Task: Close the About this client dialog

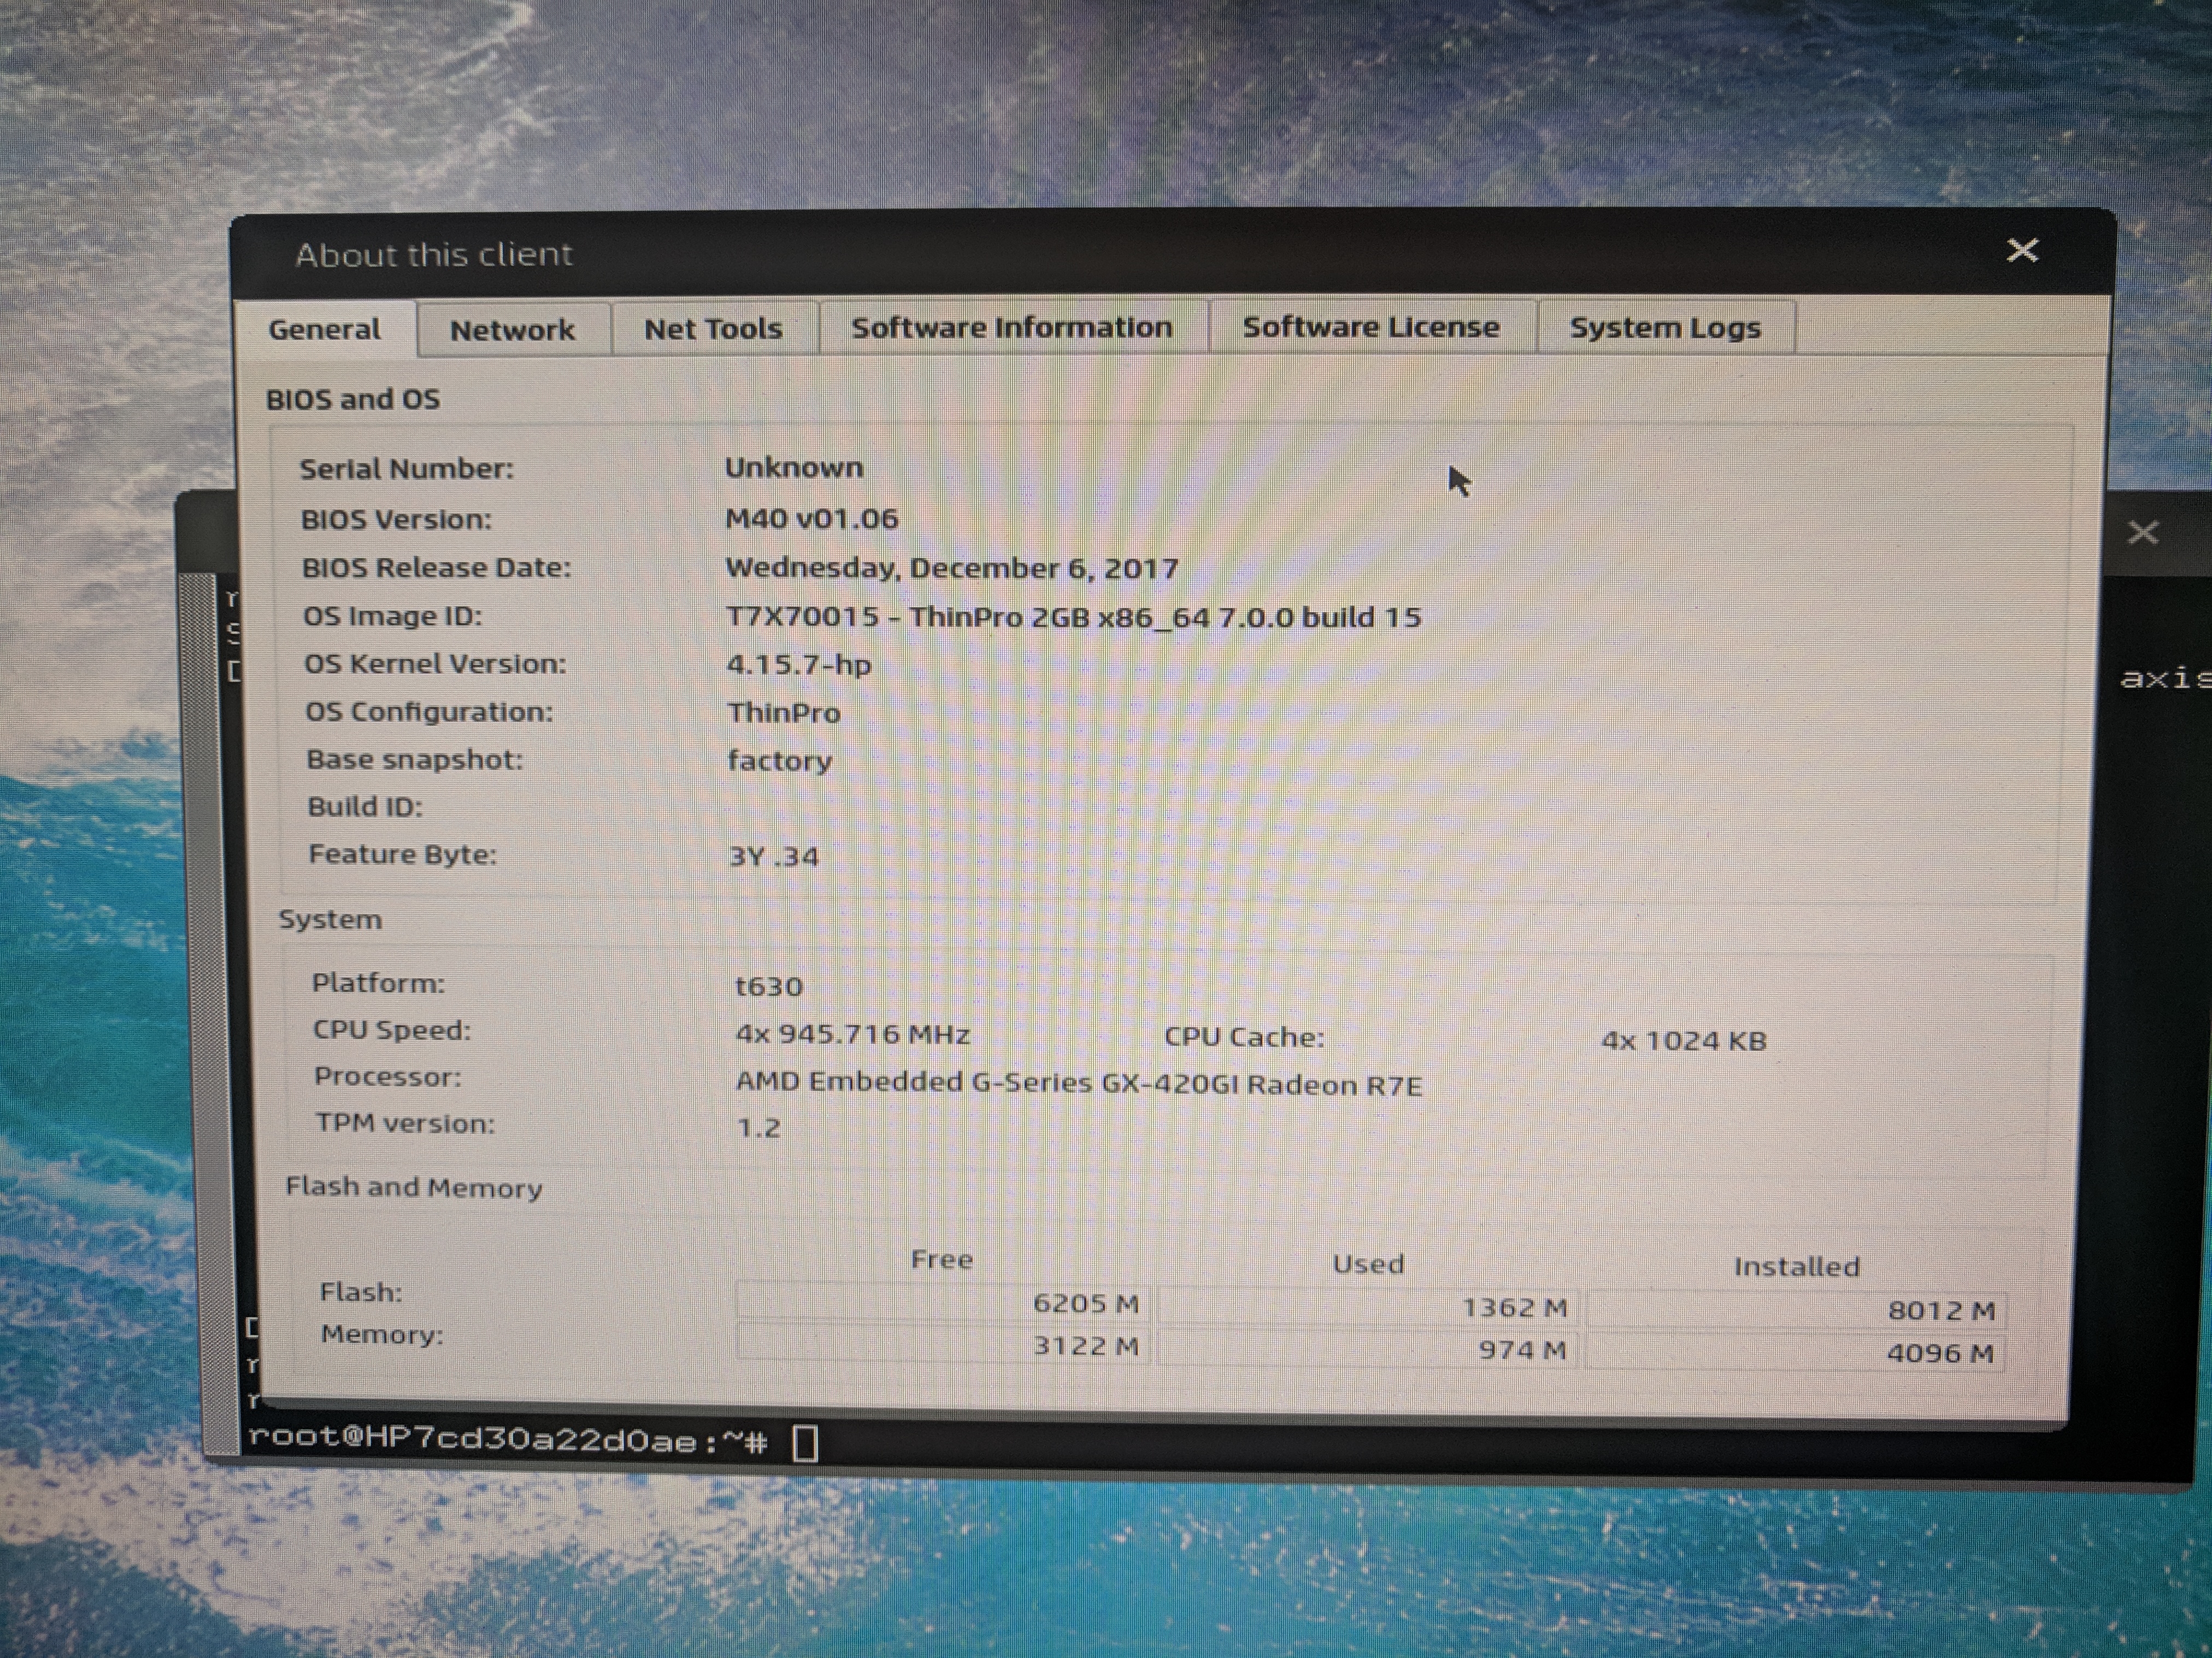Action: [x=2022, y=250]
